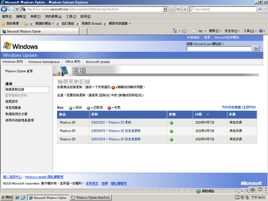The height and width of the screenshot is (201, 268).
Task: Expand the Print options dropdown arrow
Action: pos(205,31)
